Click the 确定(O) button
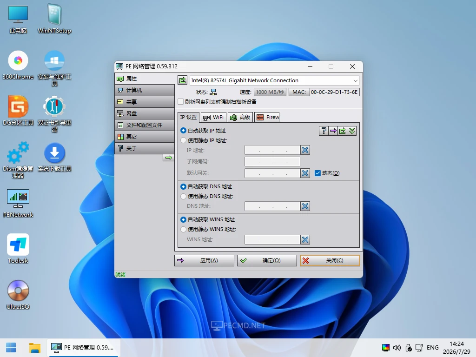Image resolution: width=476 pixels, height=357 pixels. (x=267, y=260)
